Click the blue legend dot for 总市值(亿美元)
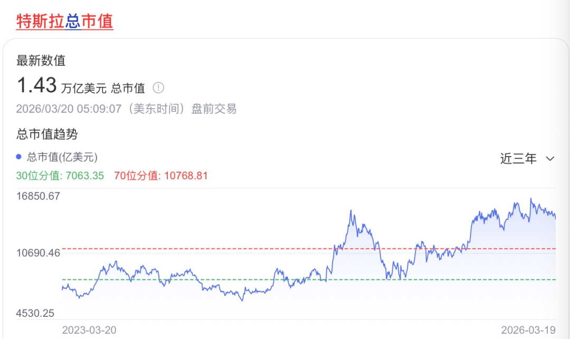 pyautogui.click(x=19, y=157)
